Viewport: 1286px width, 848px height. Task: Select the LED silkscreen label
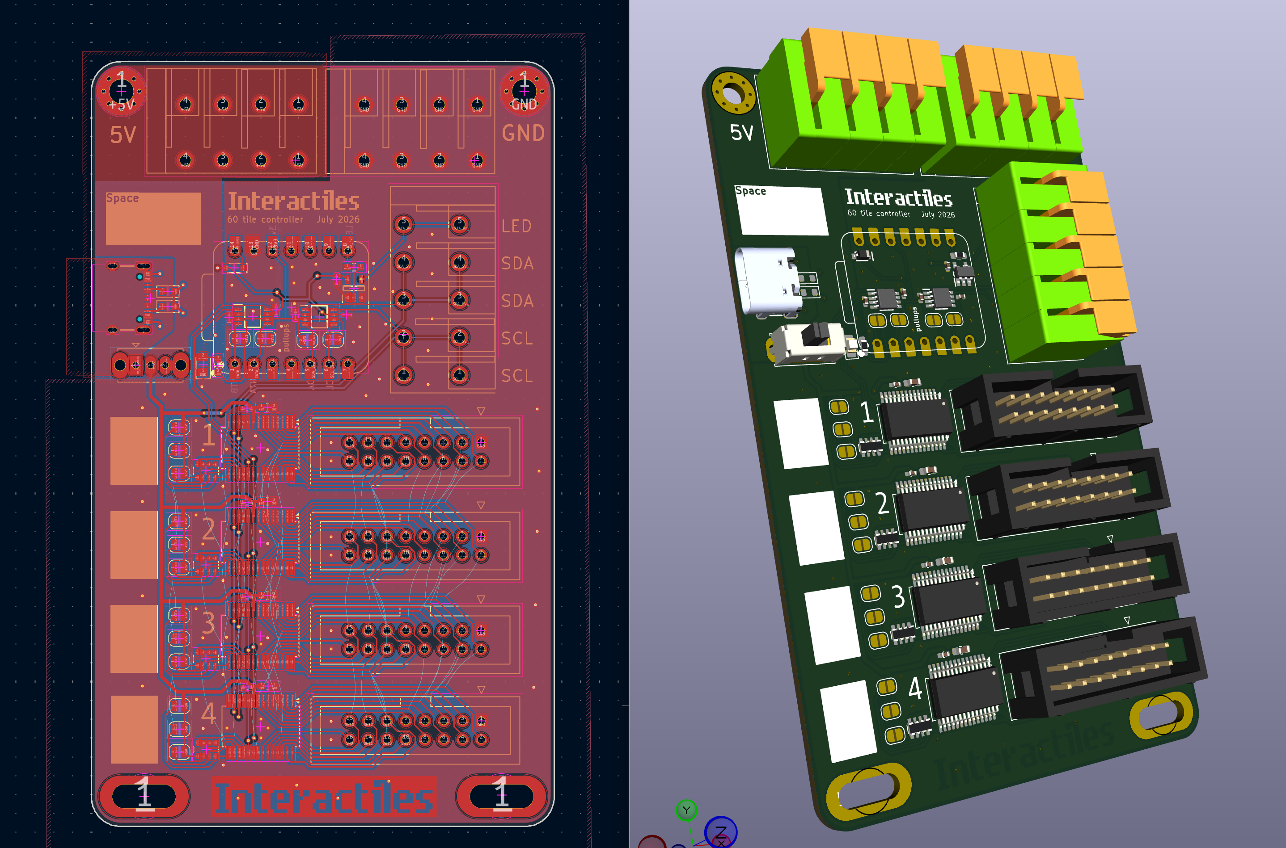[x=516, y=226]
